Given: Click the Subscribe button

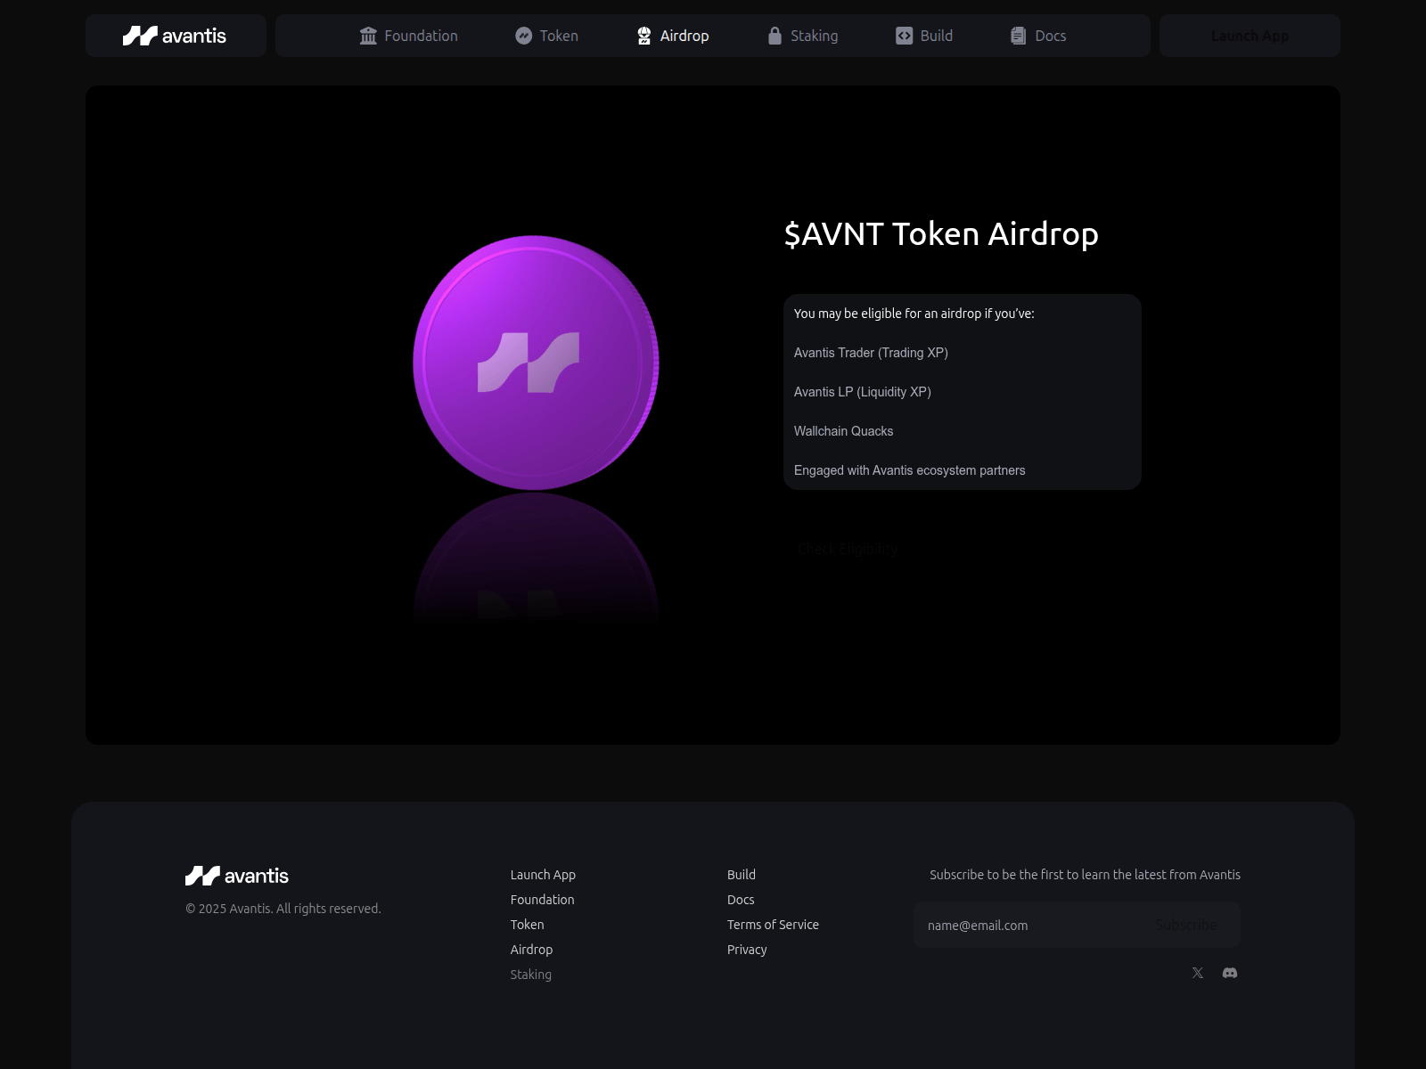Looking at the screenshot, I should point(1186,925).
